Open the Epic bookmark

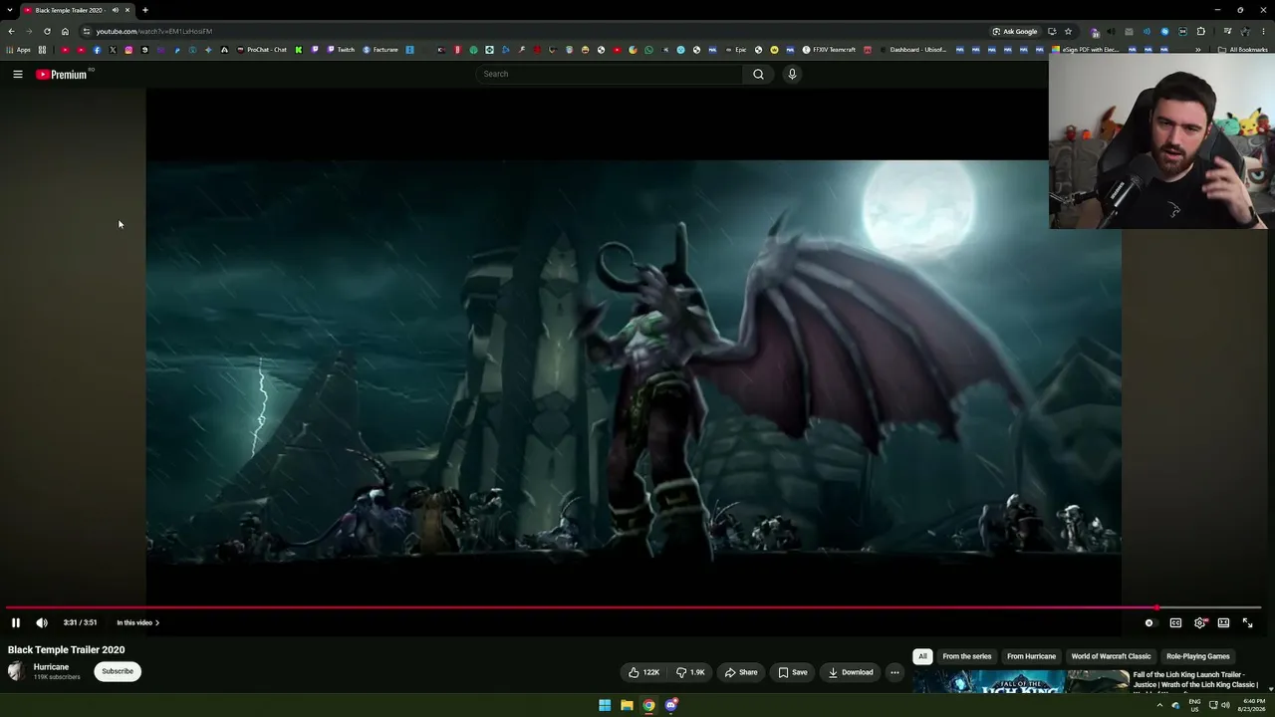[735, 50]
